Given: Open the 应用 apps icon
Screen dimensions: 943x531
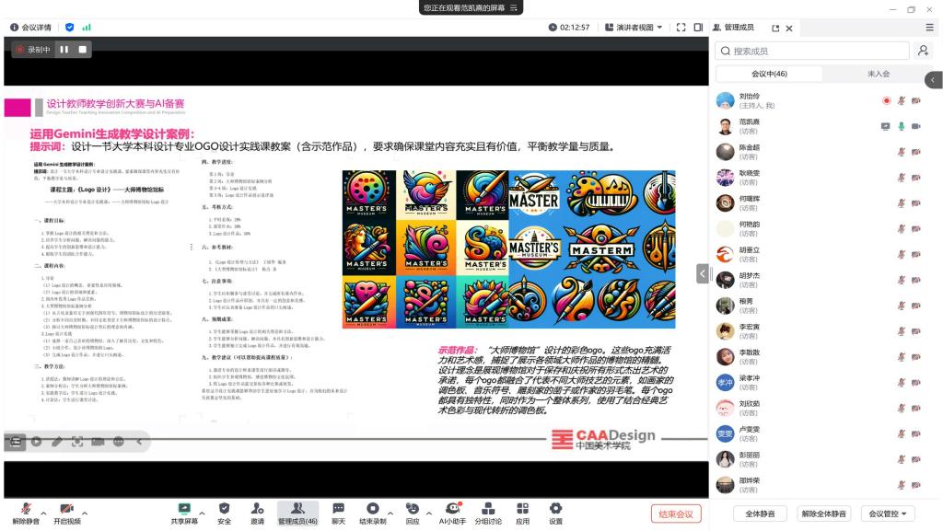Looking at the screenshot, I should [522, 512].
